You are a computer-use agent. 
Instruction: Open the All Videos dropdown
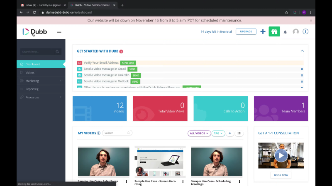[199, 133]
